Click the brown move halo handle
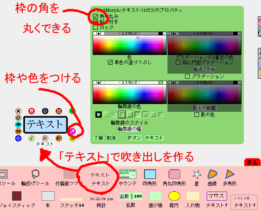This screenshot has width=261, height=217. coord(59,111)
